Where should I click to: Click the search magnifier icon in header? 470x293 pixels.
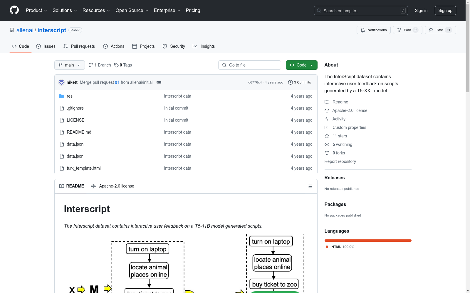(x=319, y=11)
